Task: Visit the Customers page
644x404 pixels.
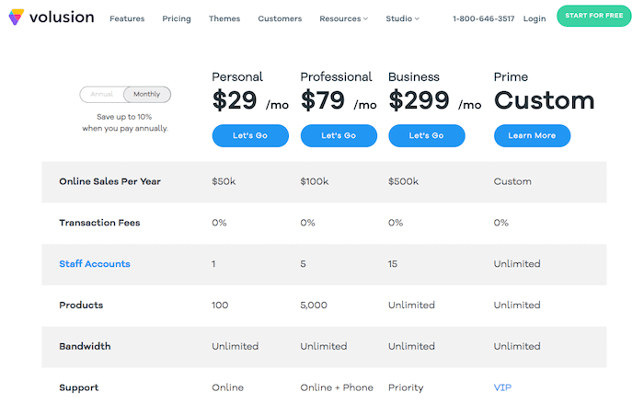Action: 280,18
